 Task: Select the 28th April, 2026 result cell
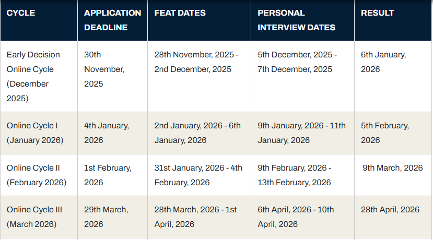click(x=390, y=210)
